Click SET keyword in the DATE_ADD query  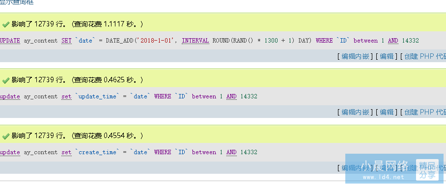point(67,41)
